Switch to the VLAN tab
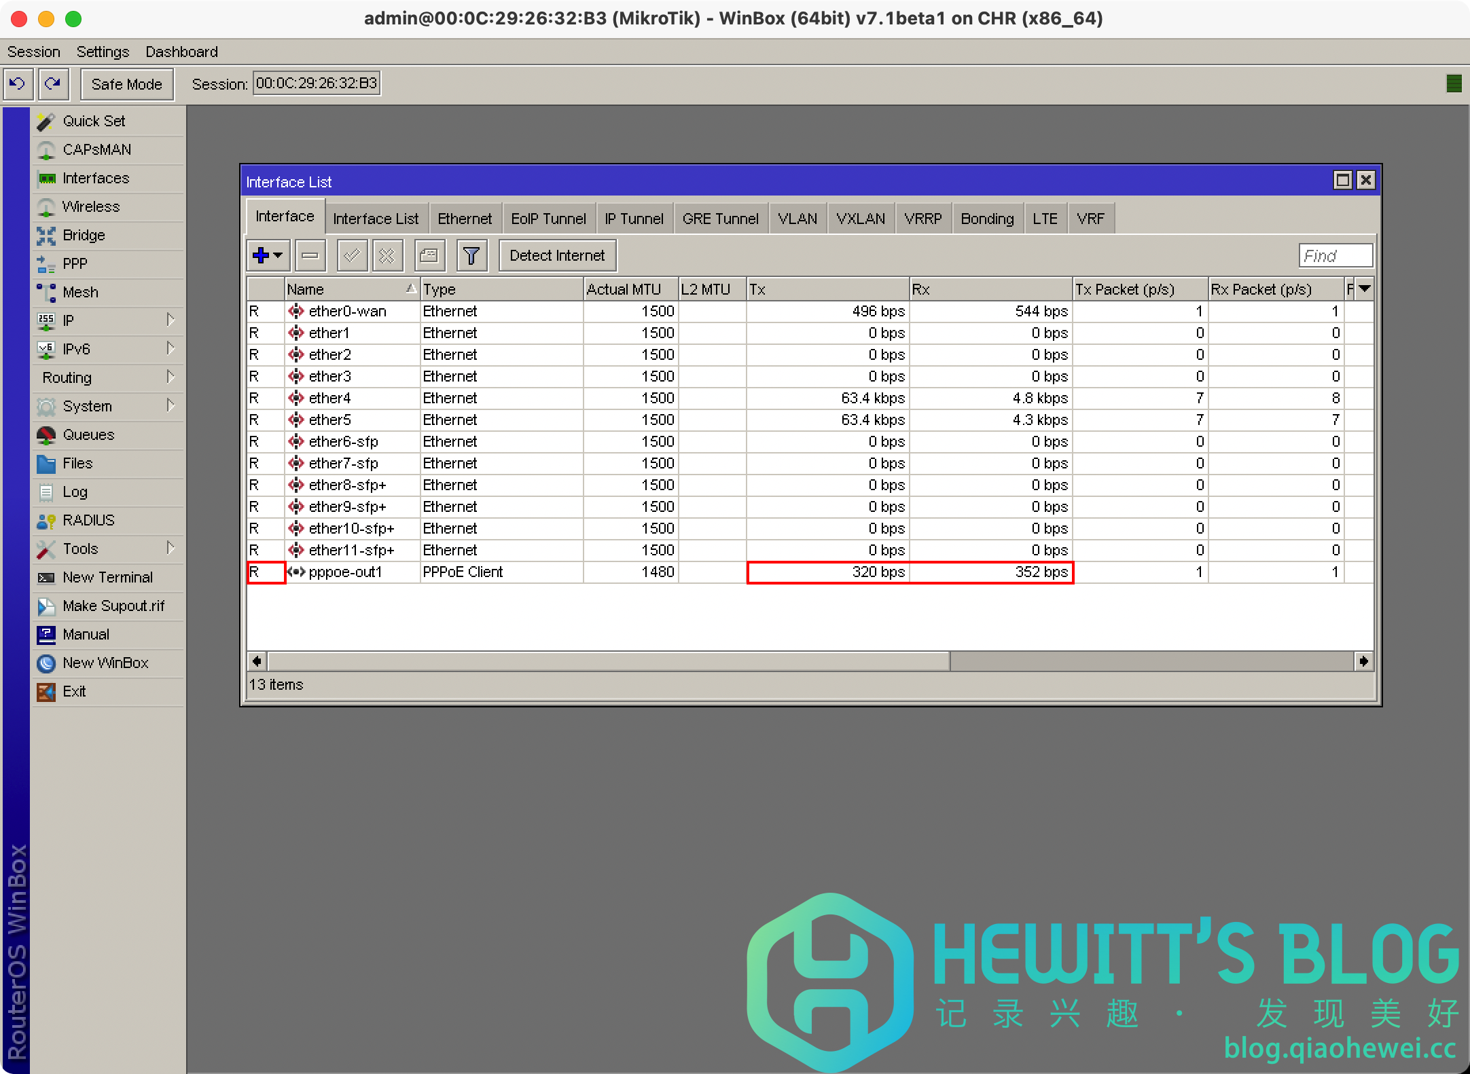1470x1074 pixels. click(797, 219)
